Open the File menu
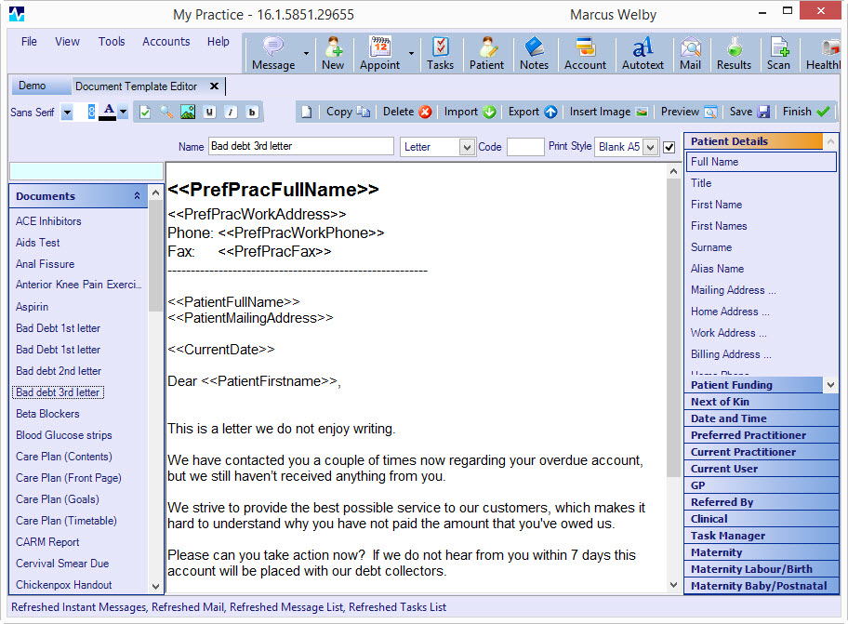The image size is (848, 624). click(29, 42)
